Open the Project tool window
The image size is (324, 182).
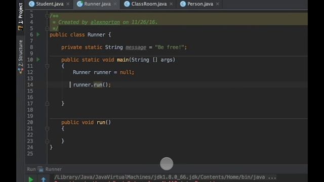click(x=20, y=17)
